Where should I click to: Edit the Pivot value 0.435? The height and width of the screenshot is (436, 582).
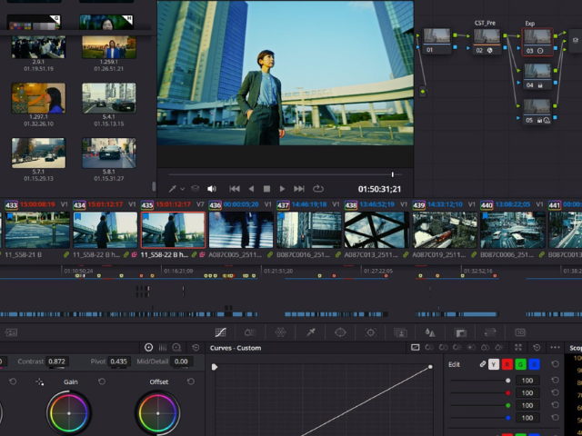(x=118, y=362)
